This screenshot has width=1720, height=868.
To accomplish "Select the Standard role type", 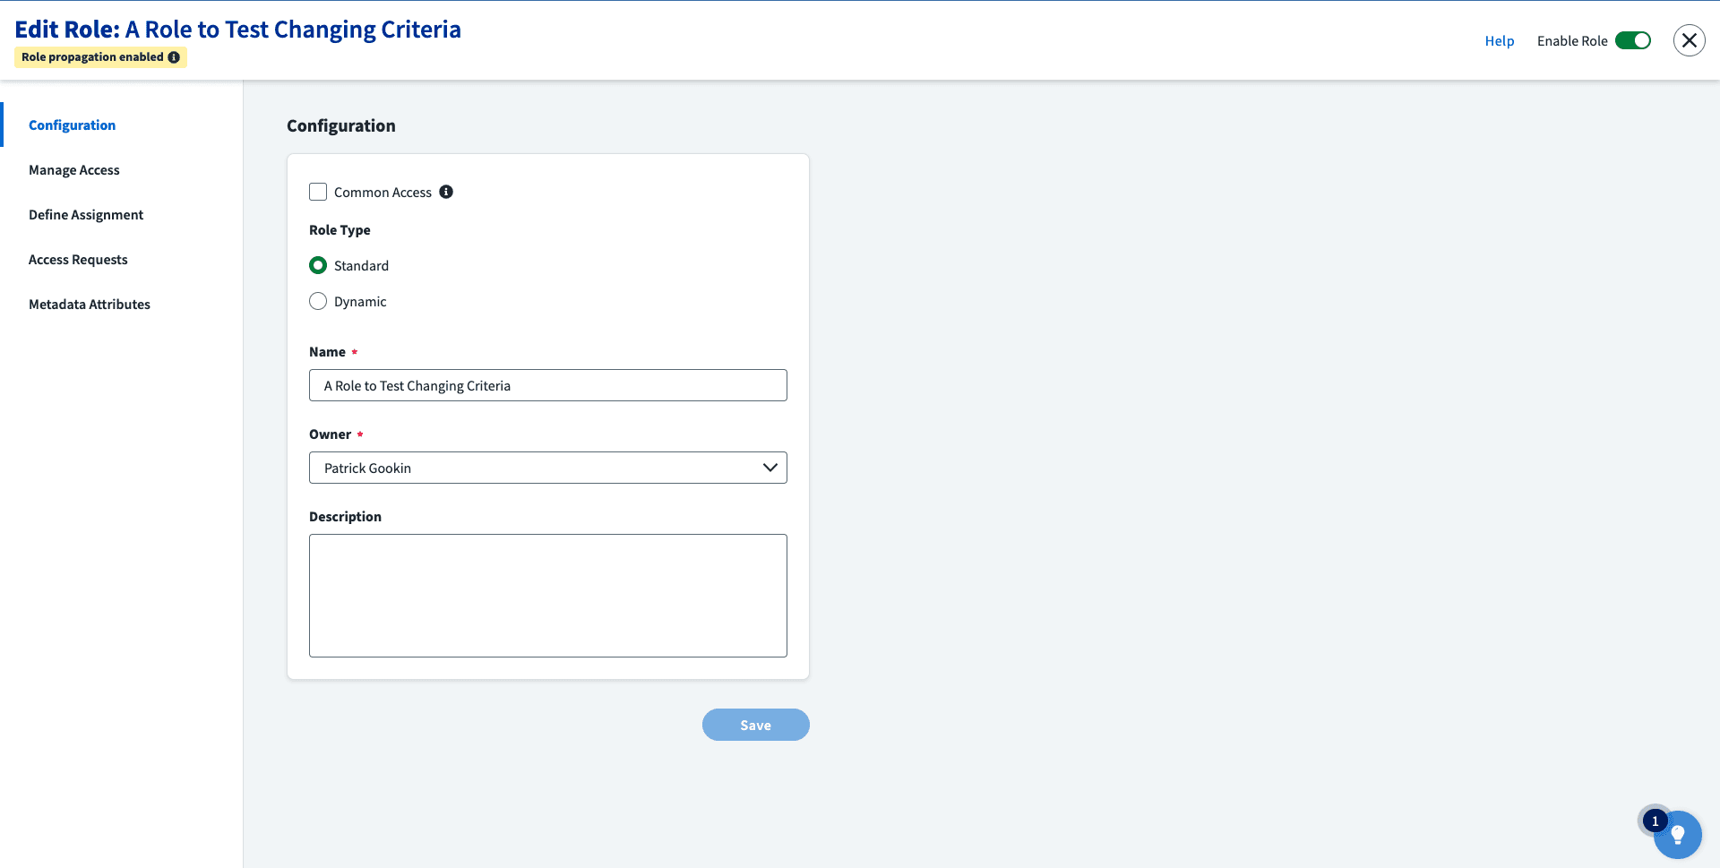I will (x=318, y=265).
